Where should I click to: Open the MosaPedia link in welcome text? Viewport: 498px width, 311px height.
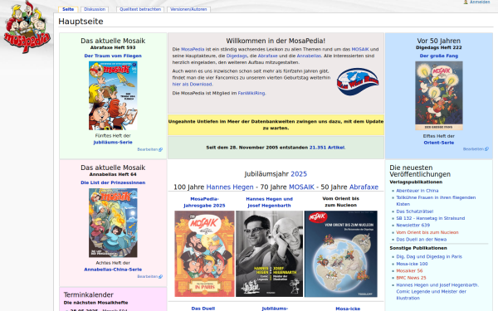193,49
